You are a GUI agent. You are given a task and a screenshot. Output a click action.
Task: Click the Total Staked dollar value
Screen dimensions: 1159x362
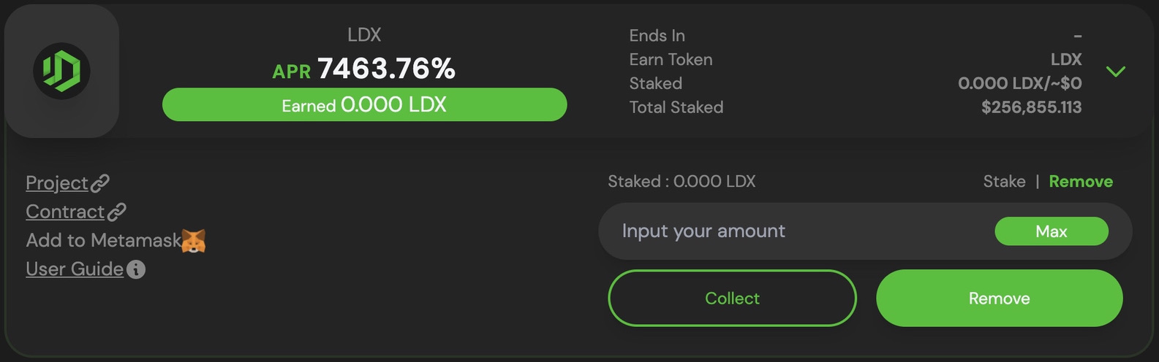pos(1031,107)
